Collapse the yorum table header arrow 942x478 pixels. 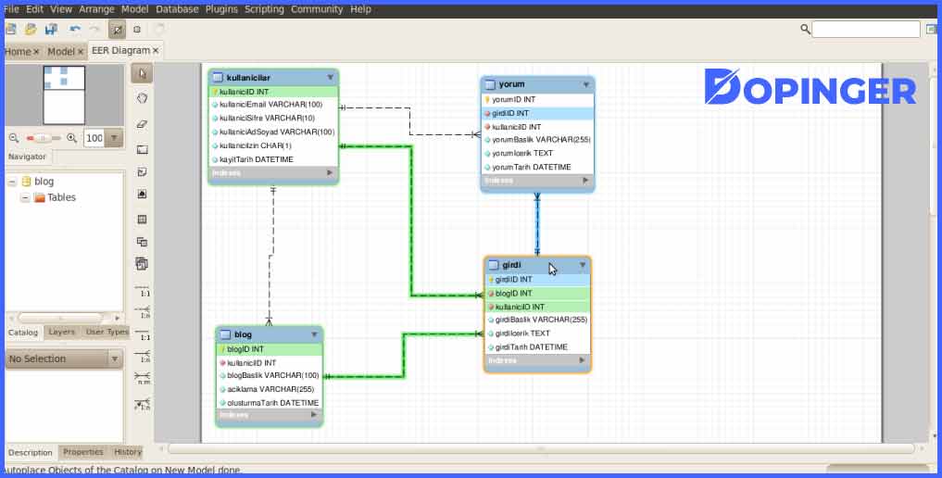click(x=585, y=84)
